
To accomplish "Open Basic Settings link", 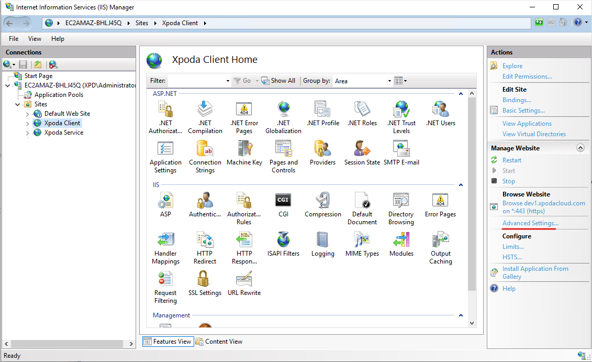I will point(523,111).
